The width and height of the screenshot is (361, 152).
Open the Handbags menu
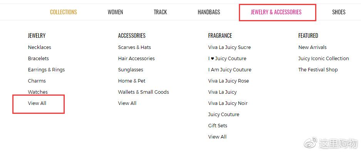tap(209, 12)
